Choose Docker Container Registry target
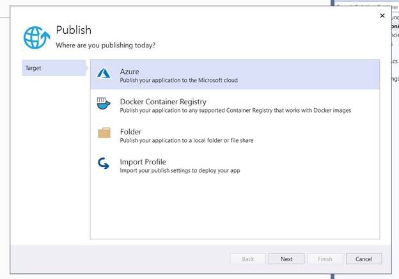The image size is (399, 279). [x=235, y=105]
